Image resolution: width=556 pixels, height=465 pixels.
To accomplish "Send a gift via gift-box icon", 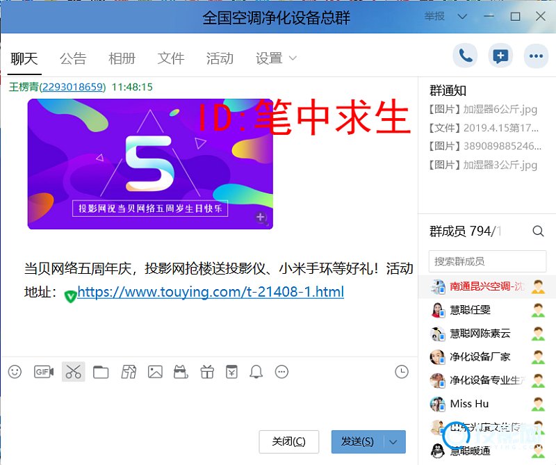I will (x=207, y=372).
